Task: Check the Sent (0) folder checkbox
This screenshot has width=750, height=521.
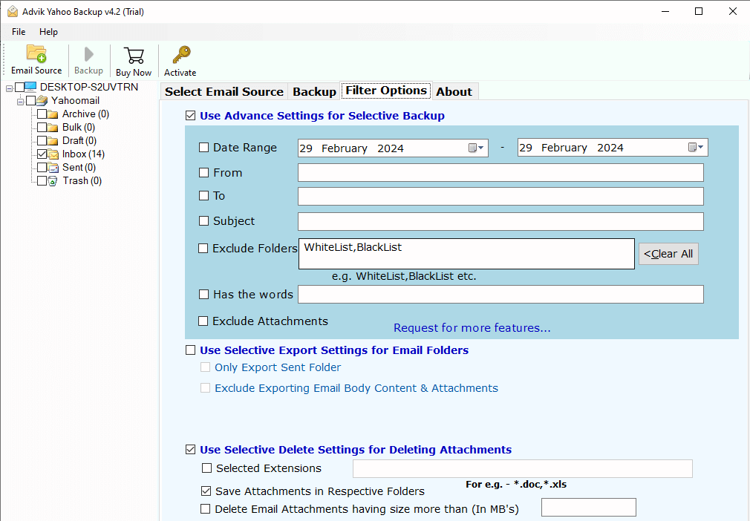Action: (x=42, y=168)
